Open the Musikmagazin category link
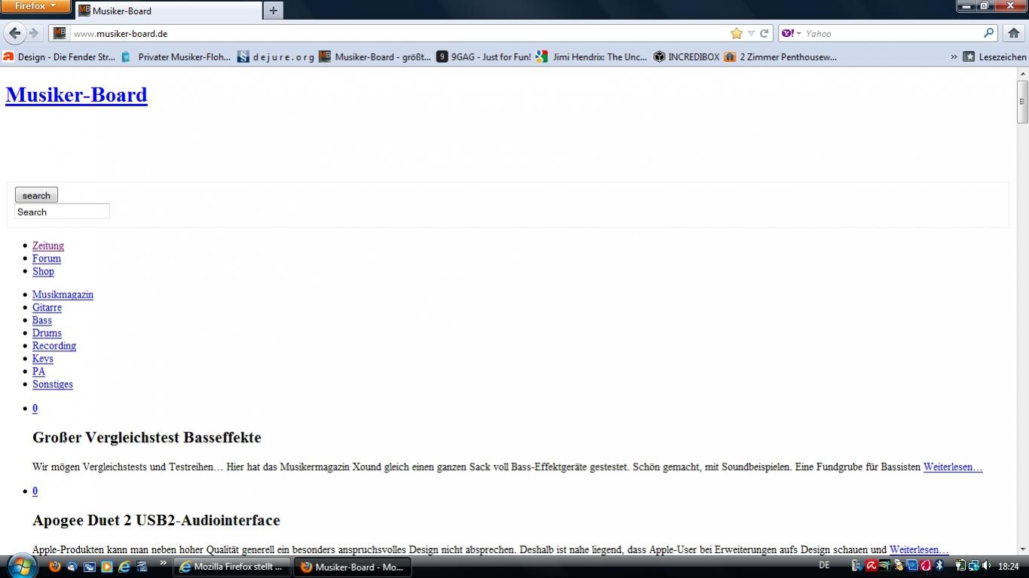The width and height of the screenshot is (1029, 578). (63, 295)
